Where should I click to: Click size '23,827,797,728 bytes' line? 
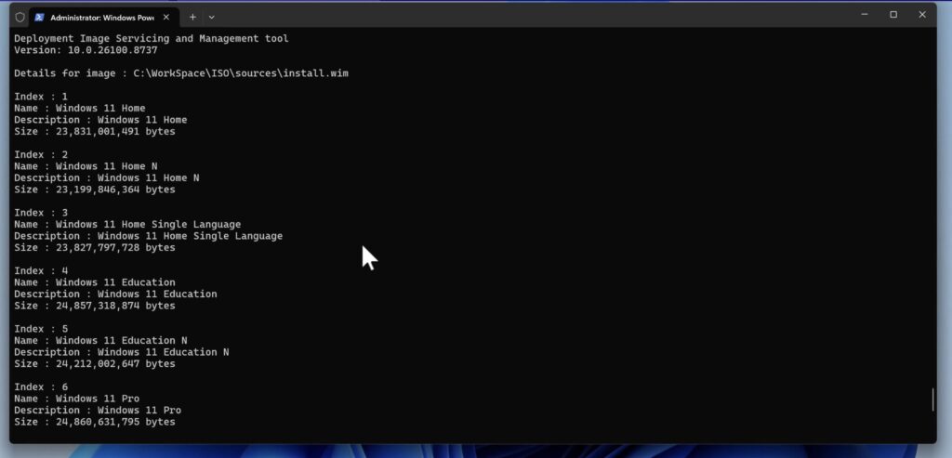(x=95, y=248)
